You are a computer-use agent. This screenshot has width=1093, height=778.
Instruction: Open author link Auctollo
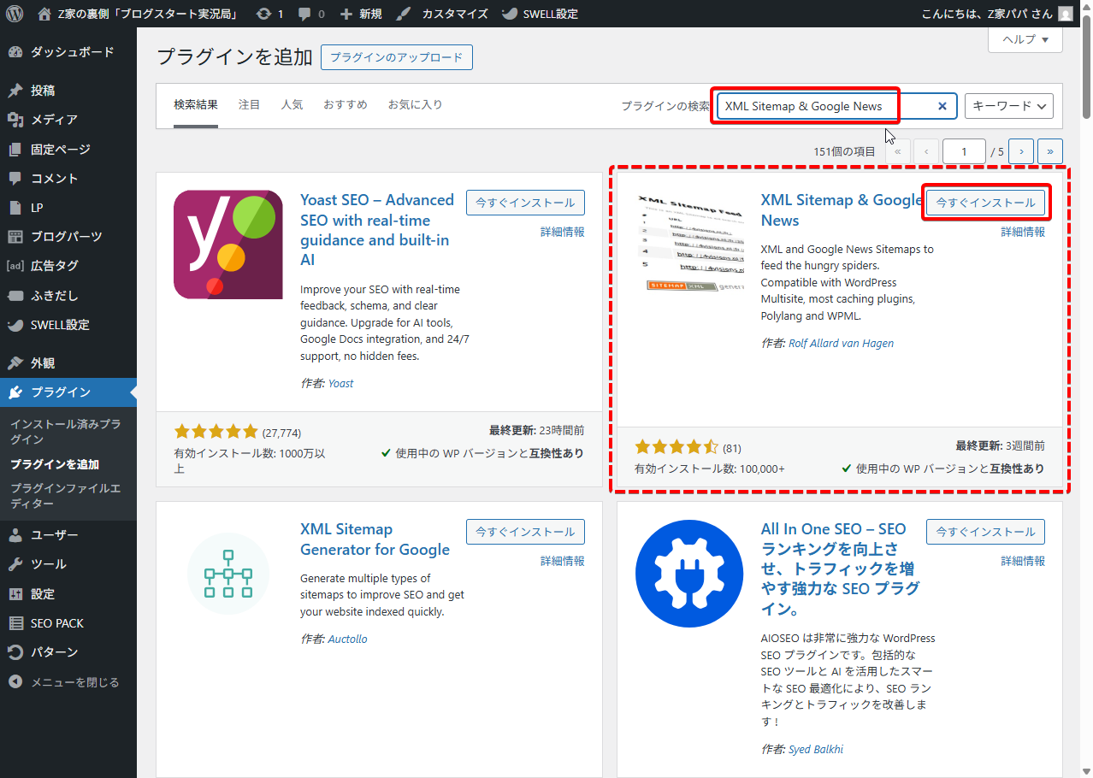coord(347,639)
